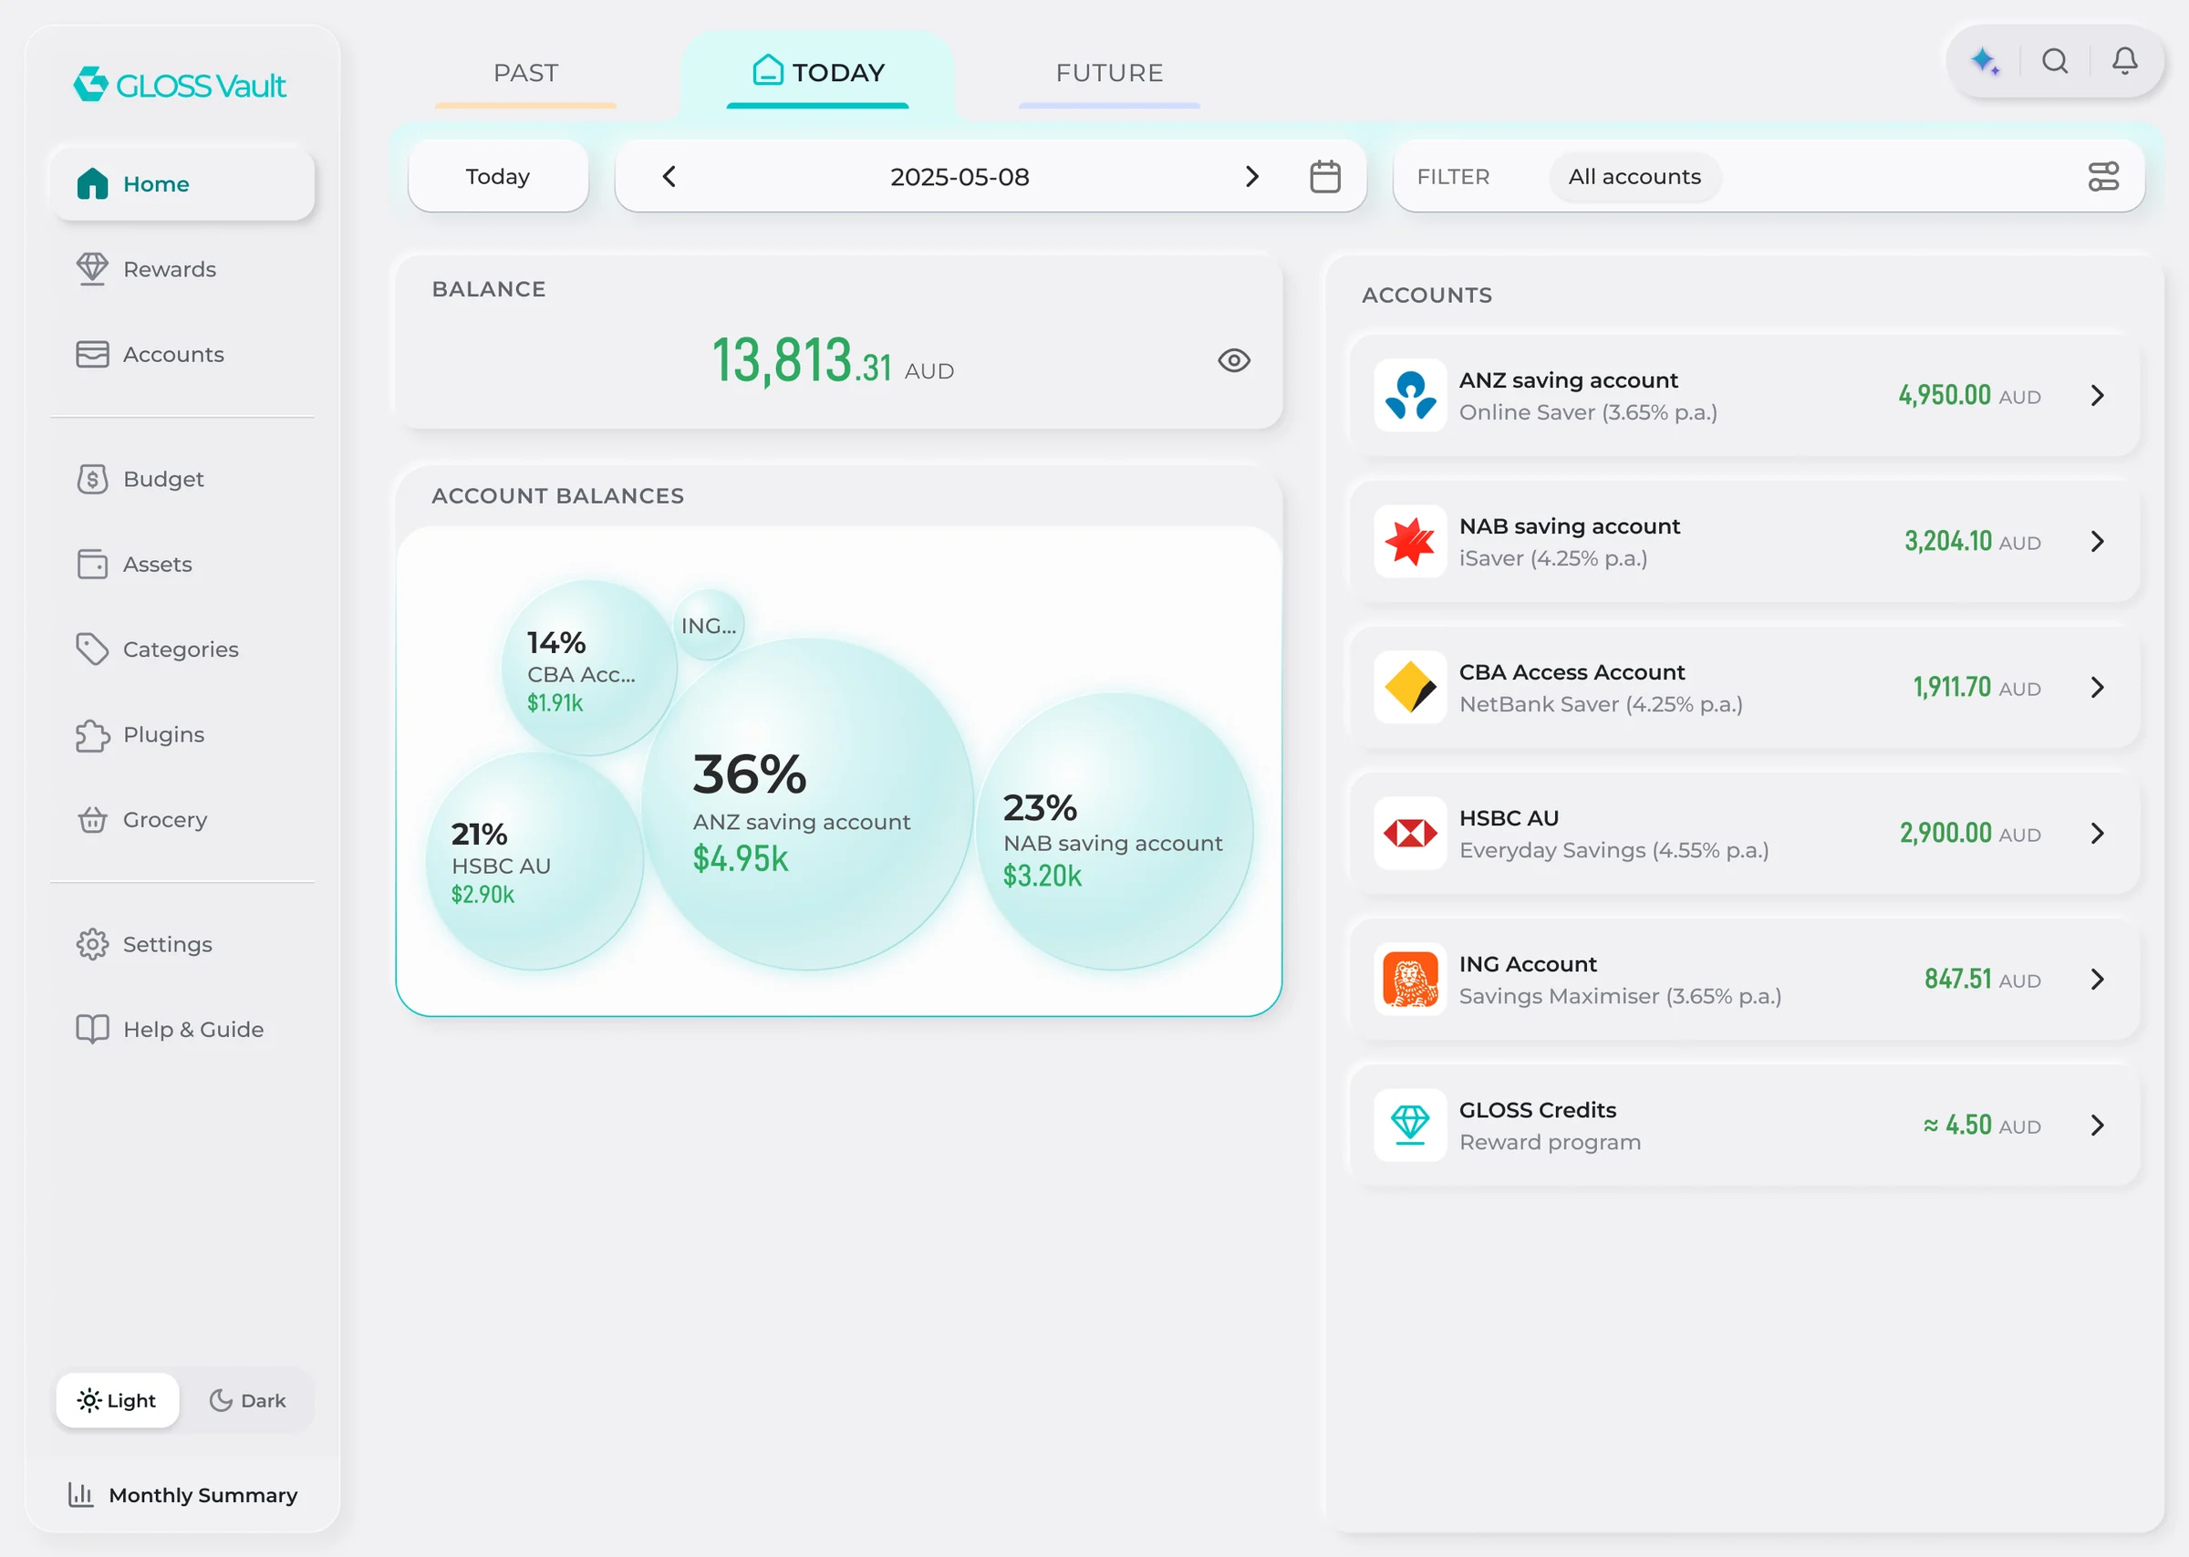Click the NAB red star logo

[1410, 541]
